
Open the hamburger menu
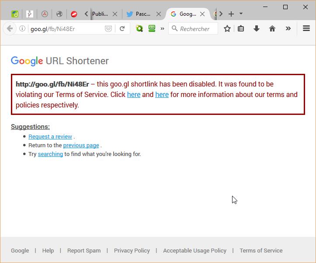(306, 28)
